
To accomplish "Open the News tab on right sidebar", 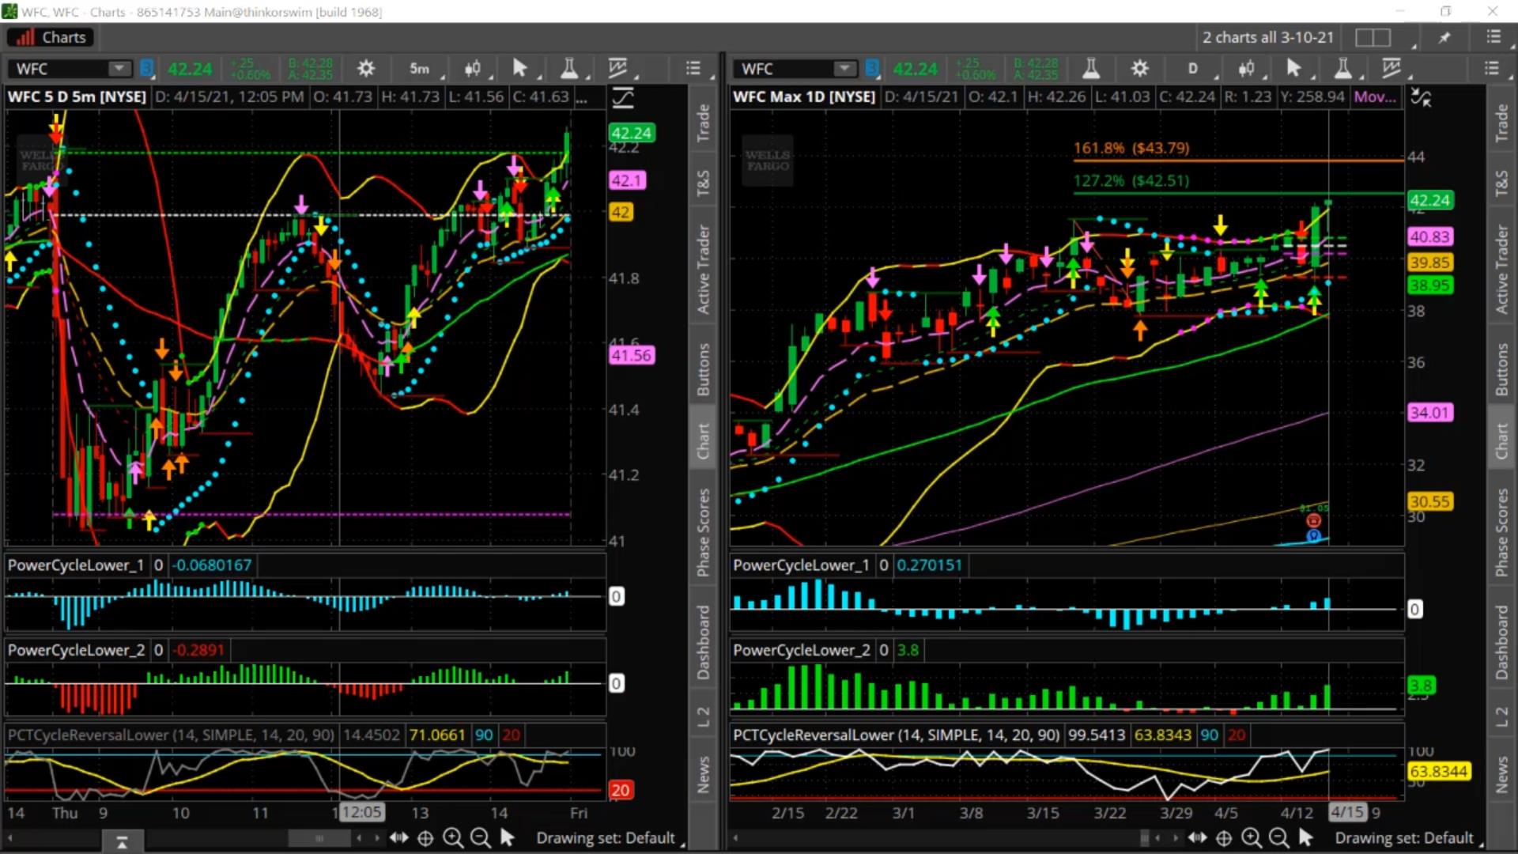I will 1501,774.
